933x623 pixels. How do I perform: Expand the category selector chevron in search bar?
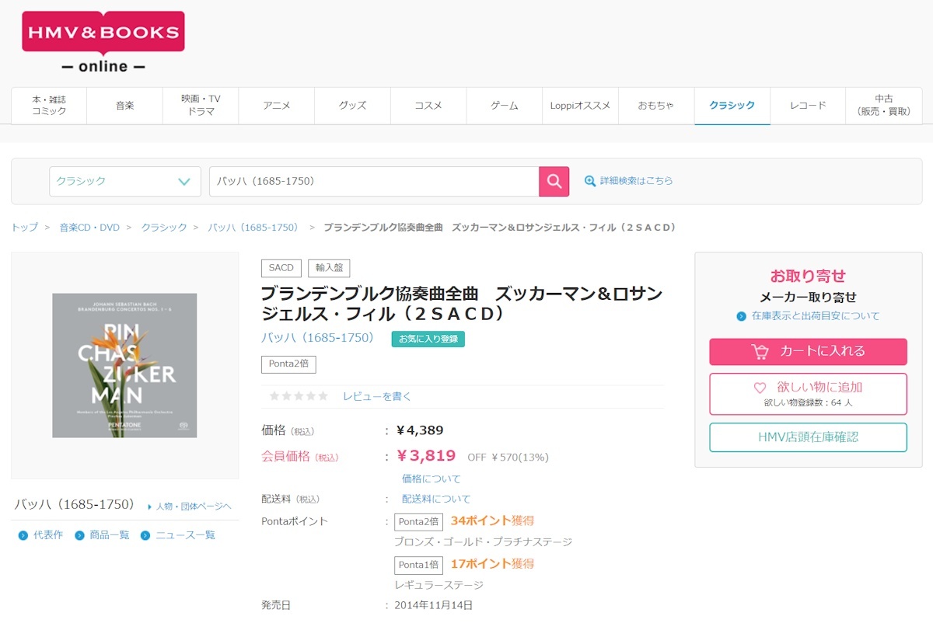click(183, 180)
